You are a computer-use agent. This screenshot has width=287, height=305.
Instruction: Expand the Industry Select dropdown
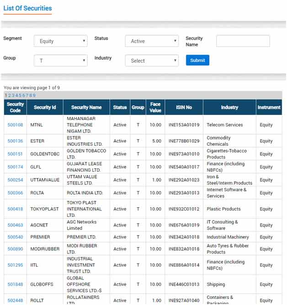tap(152, 60)
